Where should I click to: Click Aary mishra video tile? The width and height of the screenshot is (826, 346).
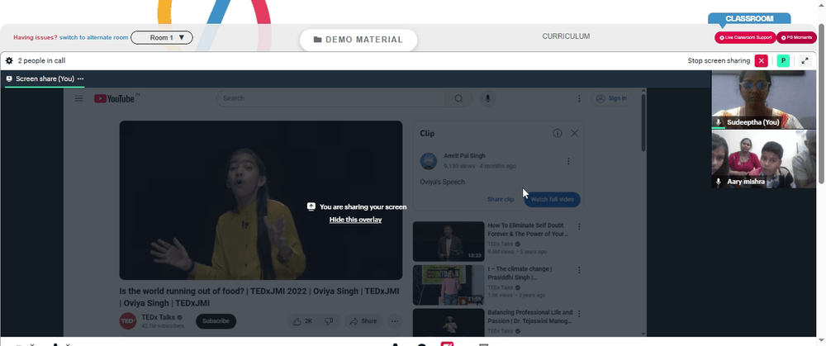[764, 159]
